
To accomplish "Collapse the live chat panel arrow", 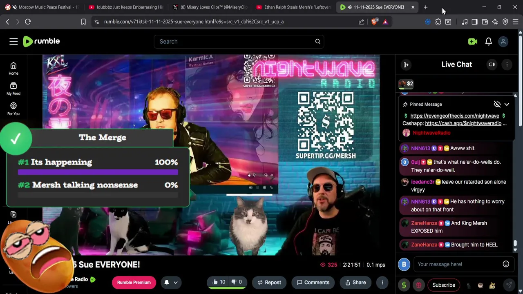I will pyautogui.click(x=406, y=65).
